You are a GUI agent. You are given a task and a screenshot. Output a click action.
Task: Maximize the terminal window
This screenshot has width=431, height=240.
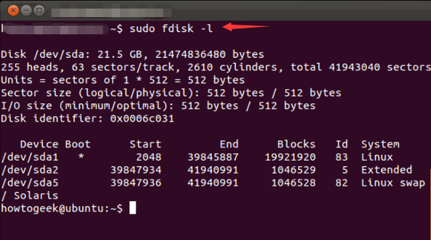(x=39, y=10)
